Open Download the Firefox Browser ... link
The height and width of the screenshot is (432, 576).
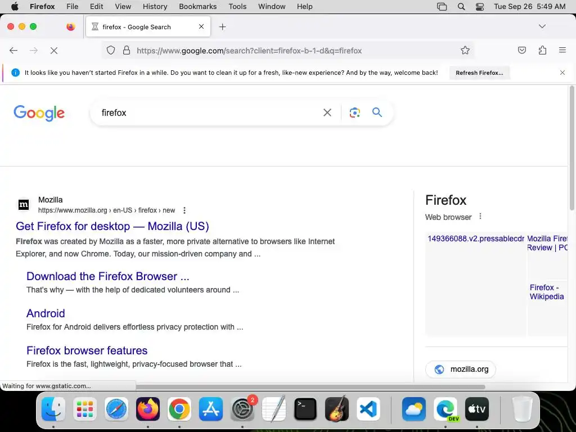107,276
